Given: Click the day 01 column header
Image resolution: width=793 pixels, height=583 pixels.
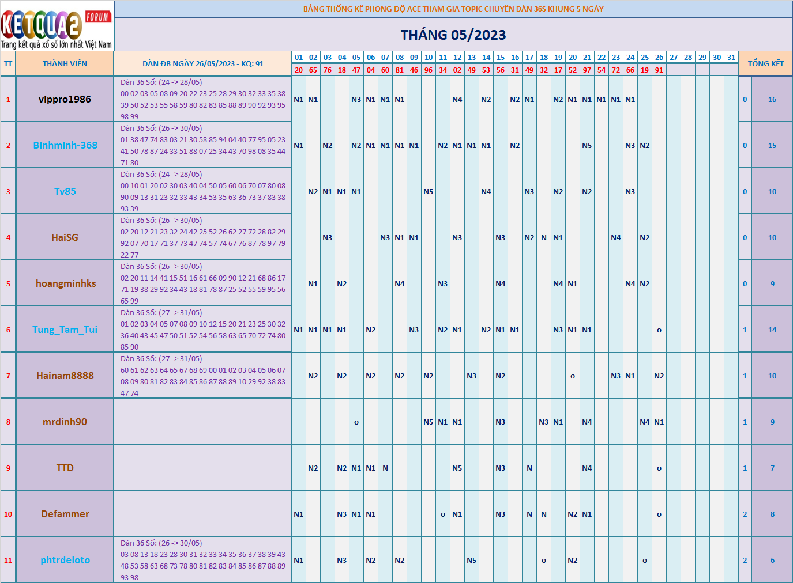Looking at the screenshot, I should pyautogui.click(x=299, y=58).
